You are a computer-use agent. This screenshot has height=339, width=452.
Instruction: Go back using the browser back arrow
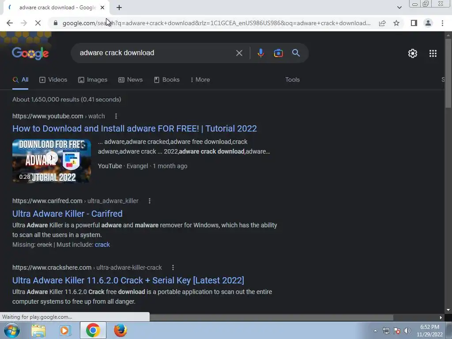(x=10, y=23)
